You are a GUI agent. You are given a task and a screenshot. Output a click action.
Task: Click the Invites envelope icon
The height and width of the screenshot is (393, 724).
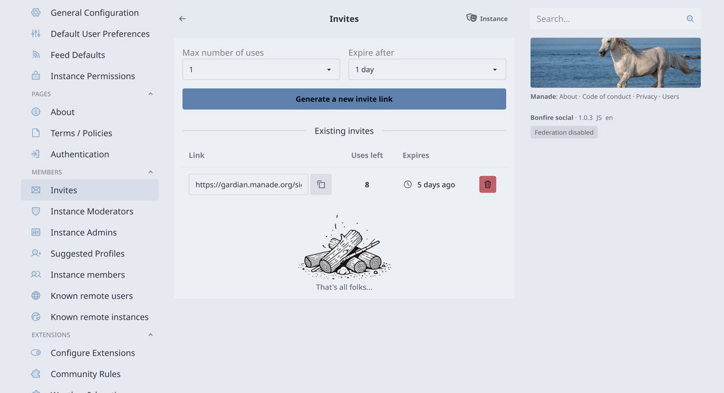click(36, 190)
